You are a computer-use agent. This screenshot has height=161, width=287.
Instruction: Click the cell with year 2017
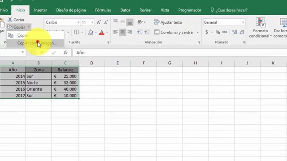(x=13, y=95)
